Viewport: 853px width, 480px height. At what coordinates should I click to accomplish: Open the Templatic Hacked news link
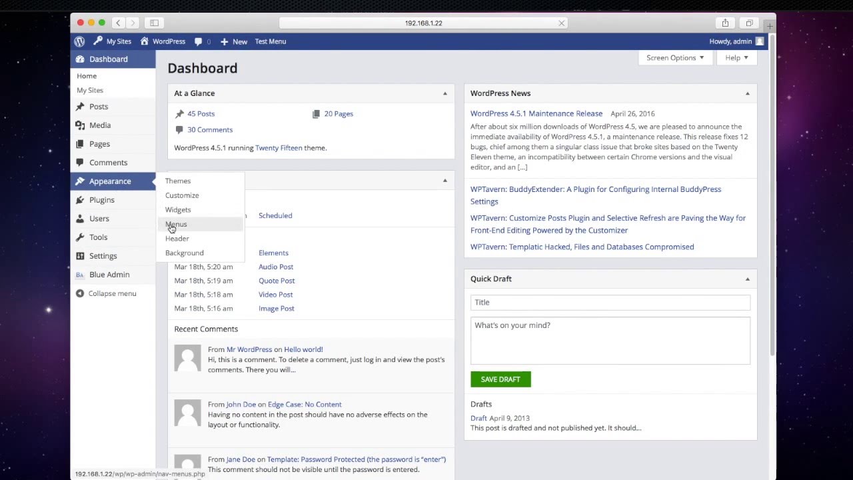click(x=582, y=247)
